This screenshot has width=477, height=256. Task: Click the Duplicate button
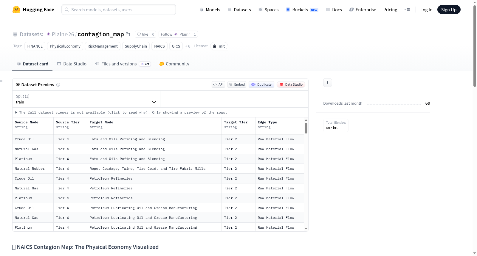click(261, 84)
